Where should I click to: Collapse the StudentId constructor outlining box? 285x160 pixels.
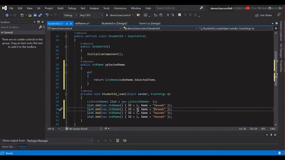66,47
